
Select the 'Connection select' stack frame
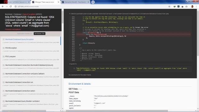tap(30, 93)
